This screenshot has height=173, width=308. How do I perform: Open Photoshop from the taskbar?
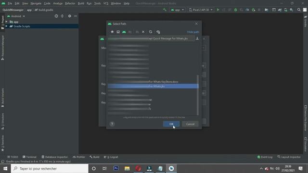[x=116, y=169]
